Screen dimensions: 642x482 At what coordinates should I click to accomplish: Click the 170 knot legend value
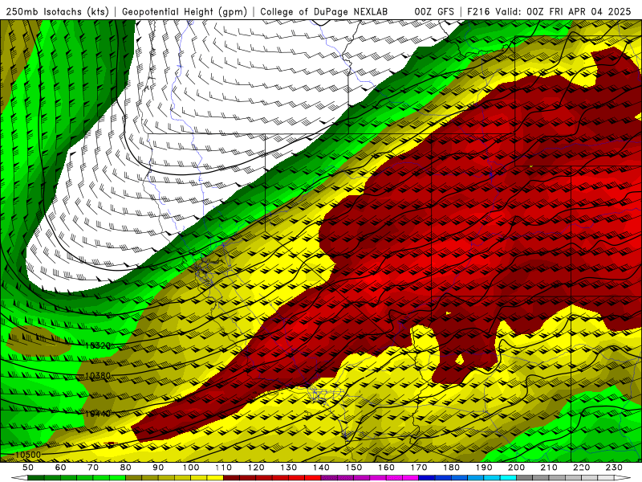pyautogui.click(x=419, y=468)
